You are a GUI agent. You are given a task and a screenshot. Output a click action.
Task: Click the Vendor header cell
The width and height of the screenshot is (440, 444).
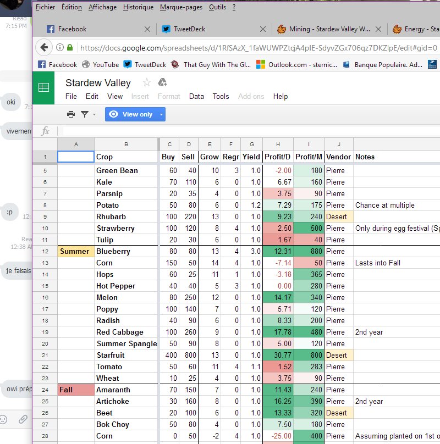point(339,157)
